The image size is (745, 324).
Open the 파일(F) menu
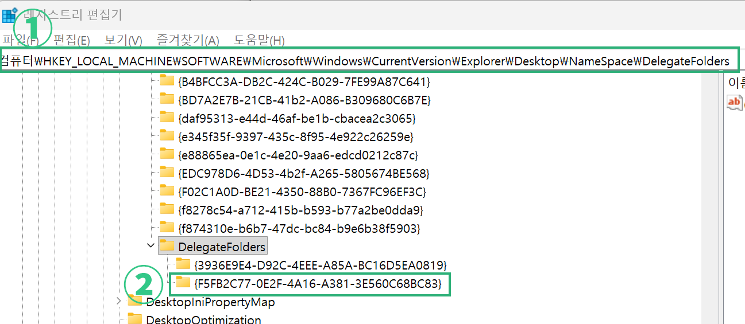(20, 40)
